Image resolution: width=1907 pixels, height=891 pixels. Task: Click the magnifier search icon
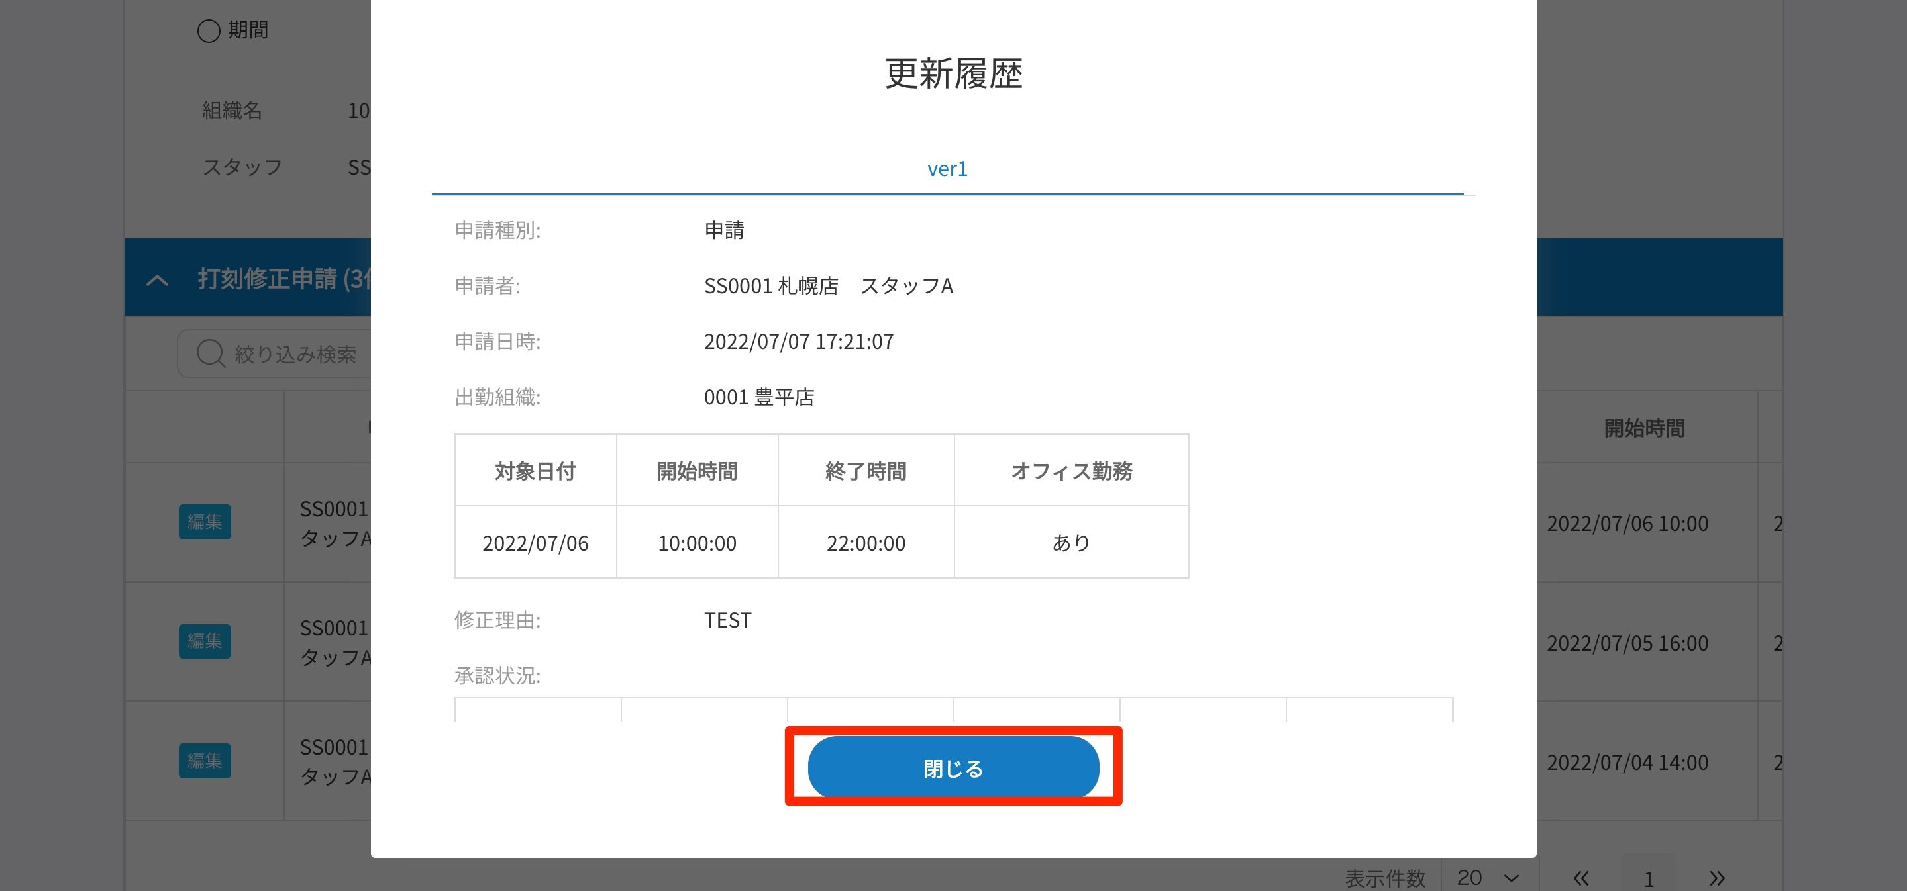pos(210,353)
